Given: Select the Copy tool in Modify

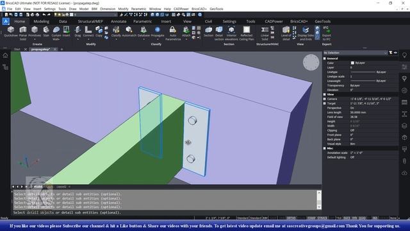Looking at the screenshot, I should click(x=99, y=31).
